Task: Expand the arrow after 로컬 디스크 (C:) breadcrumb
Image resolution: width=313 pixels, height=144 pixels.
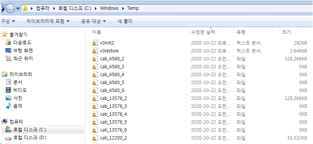Action: (x=95, y=9)
